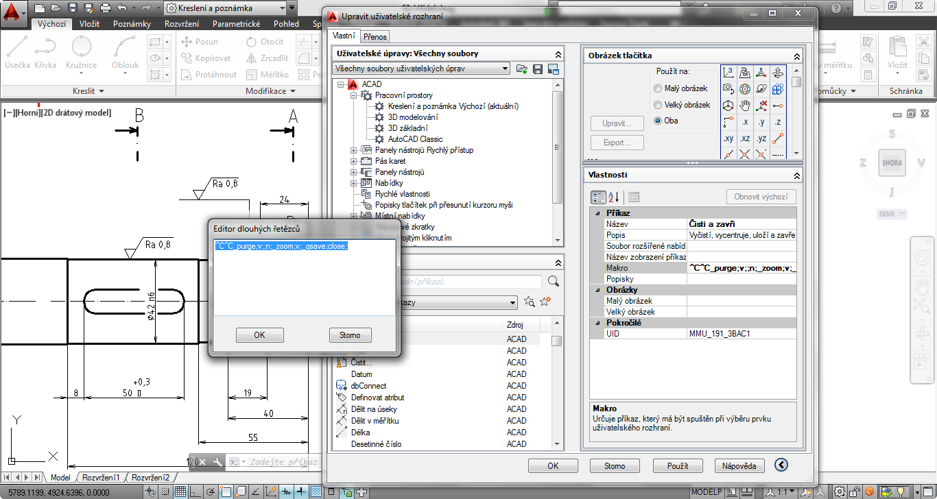Pick the .xy point filter button image
This screenshot has width=937, height=499.
pyautogui.click(x=728, y=138)
